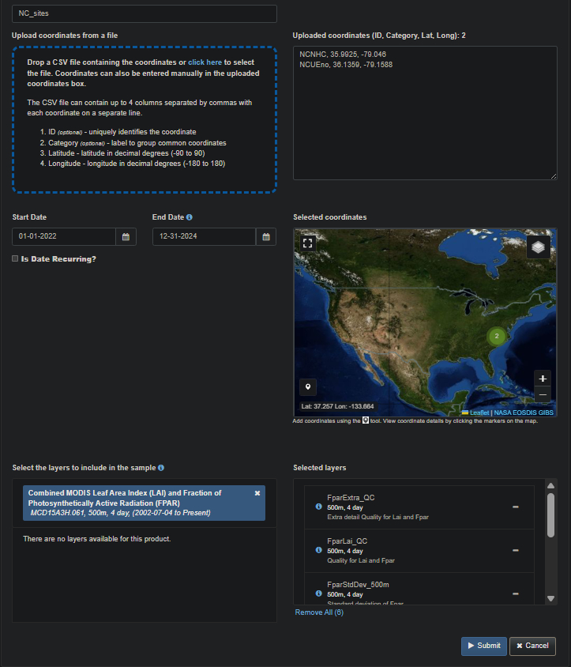Click the NC_sites name input field

(x=145, y=14)
